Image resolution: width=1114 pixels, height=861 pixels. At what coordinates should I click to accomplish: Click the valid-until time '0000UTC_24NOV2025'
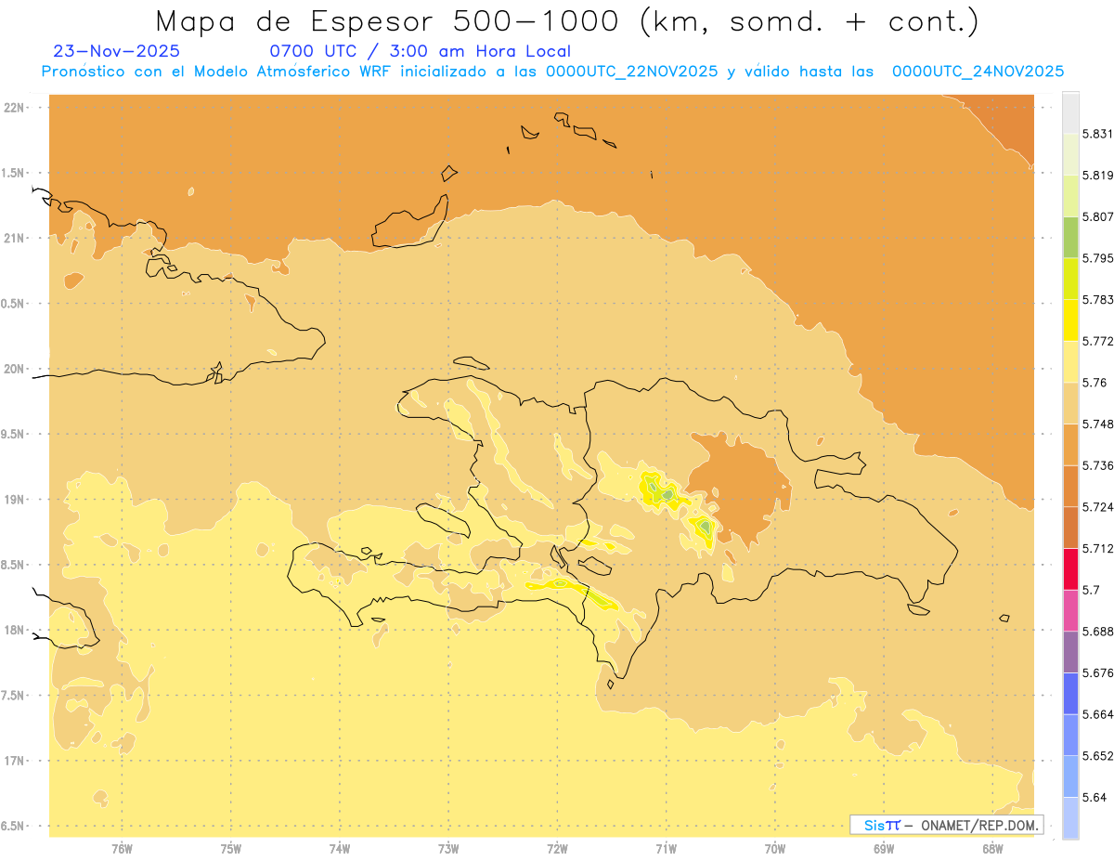click(x=978, y=72)
